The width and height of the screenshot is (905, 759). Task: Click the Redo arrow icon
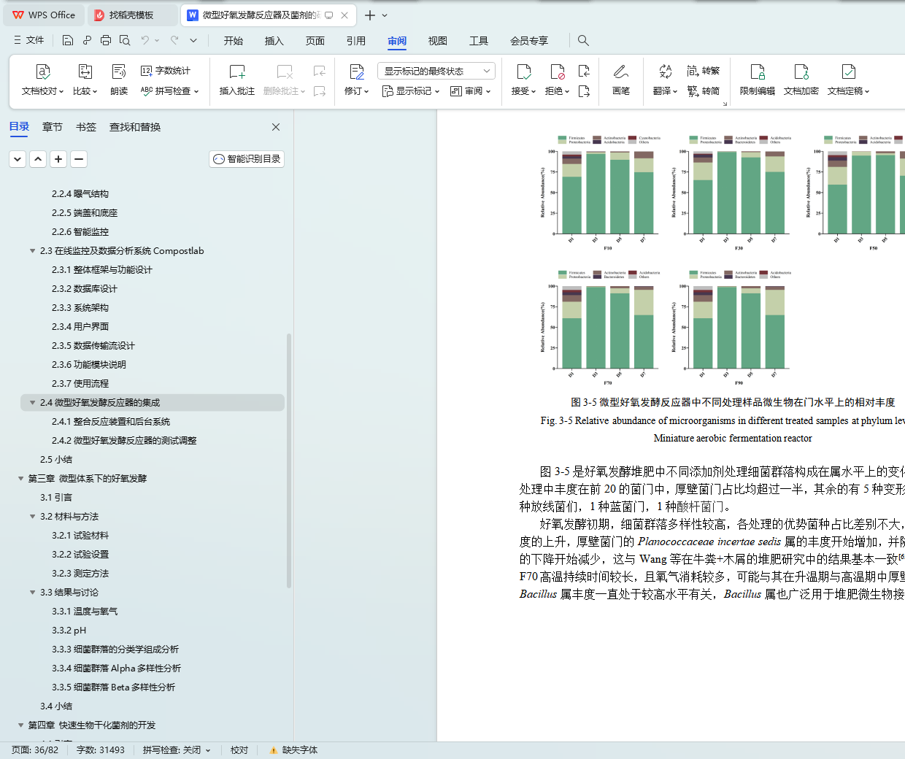click(174, 40)
